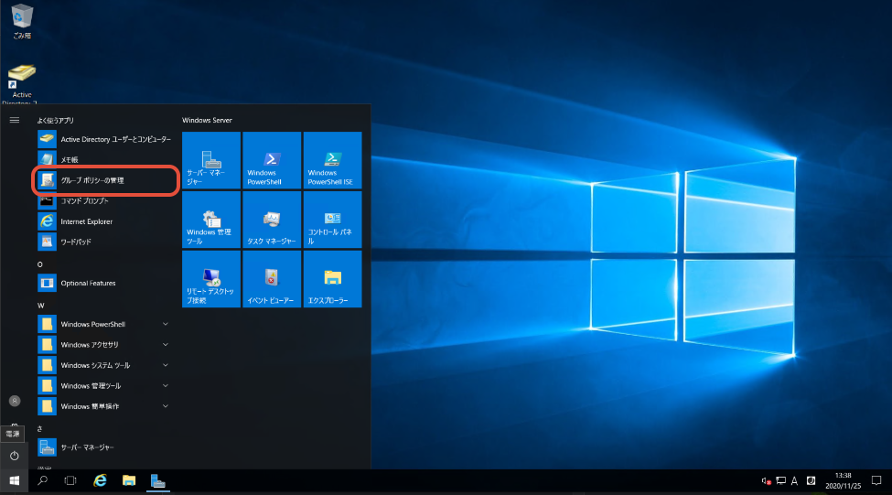Click the サーバー マネージャー tile
Viewport: 892px width, 495px height.
[x=211, y=160]
